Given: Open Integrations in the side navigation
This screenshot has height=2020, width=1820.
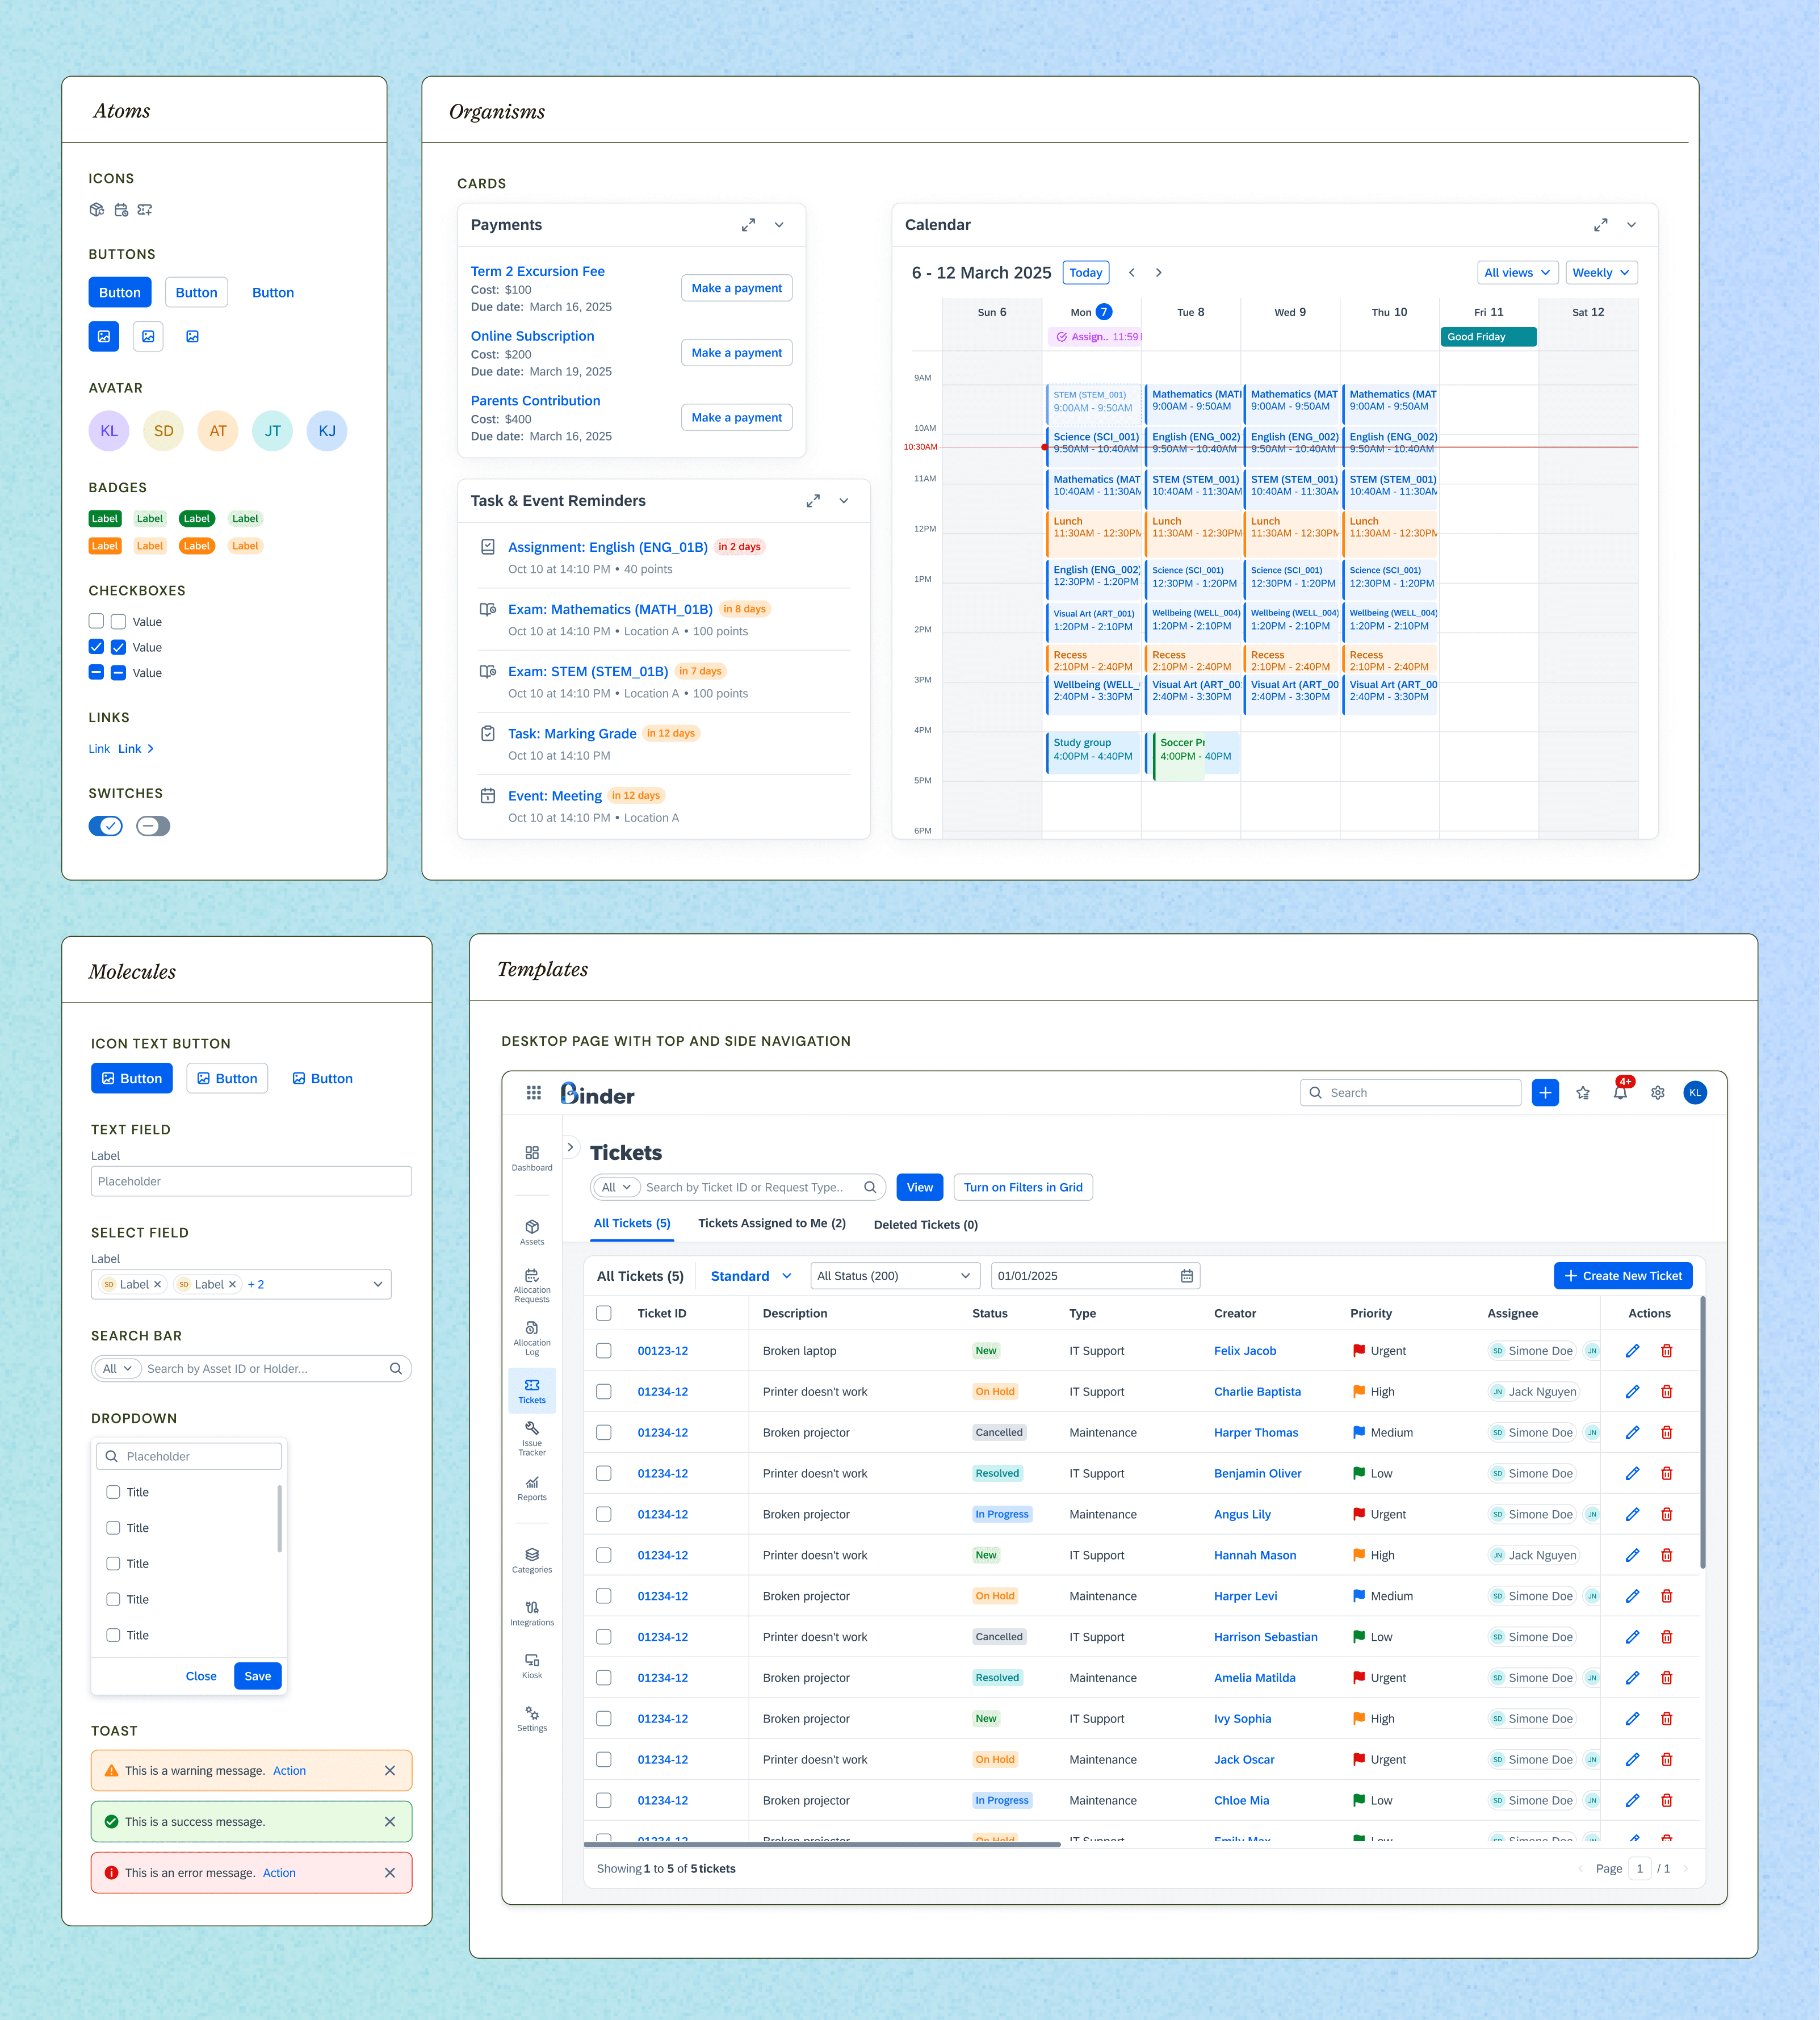Looking at the screenshot, I should point(532,1614).
